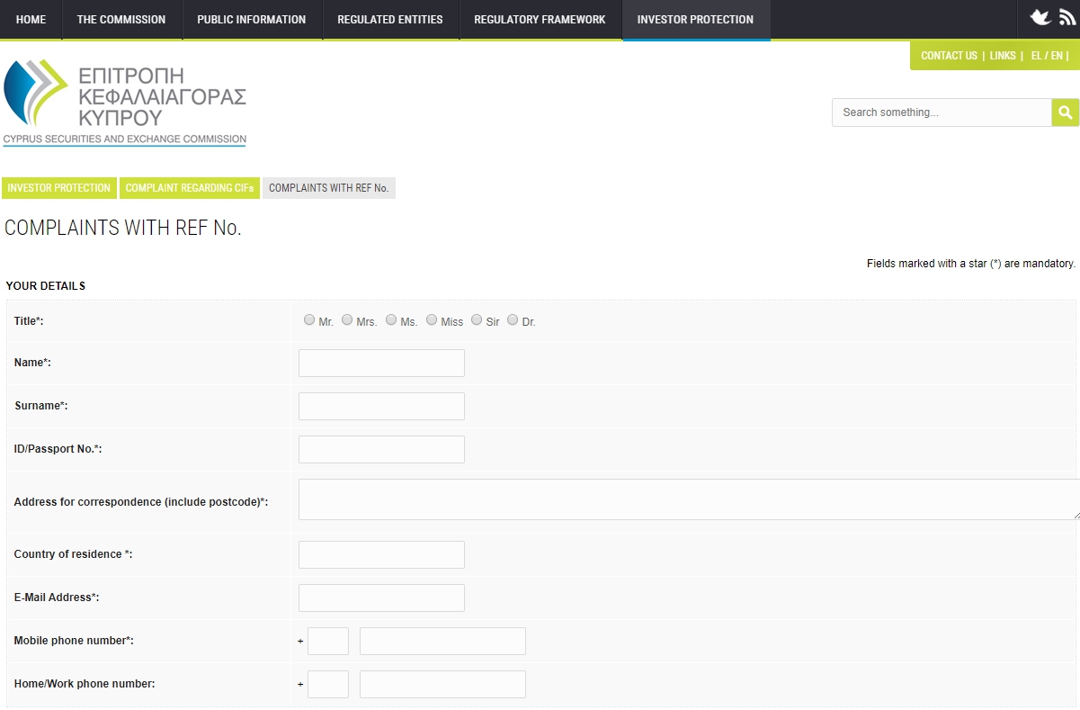Viewport: 1080px width, 710px height.
Task: Go to the Home menu item
Action: [x=31, y=20]
